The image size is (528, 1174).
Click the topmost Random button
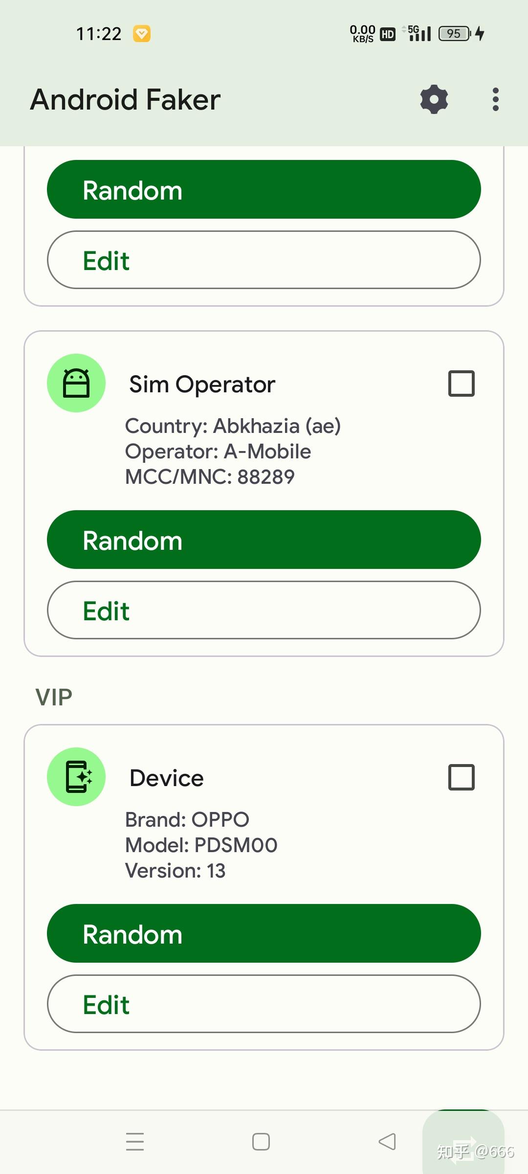pyautogui.click(x=264, y=189)
